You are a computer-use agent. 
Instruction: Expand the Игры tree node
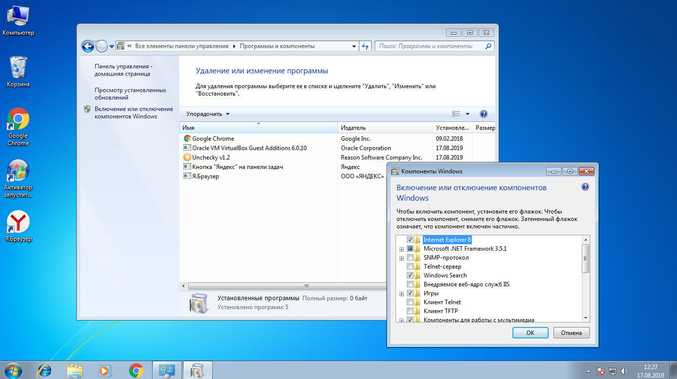[x=401, y=294]
